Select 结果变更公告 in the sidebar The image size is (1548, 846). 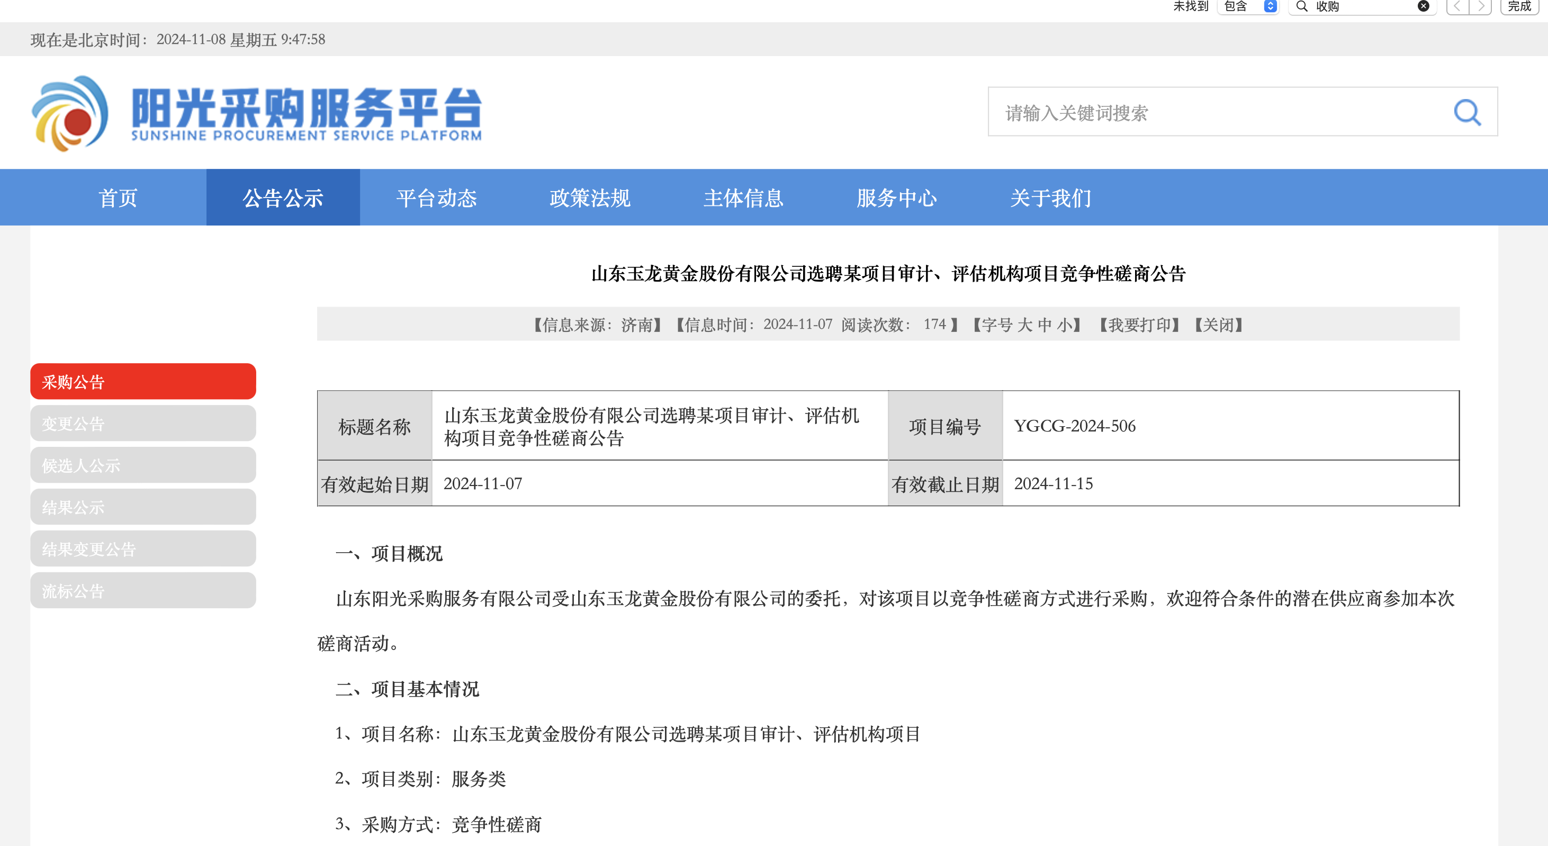(x=143, y=548)
